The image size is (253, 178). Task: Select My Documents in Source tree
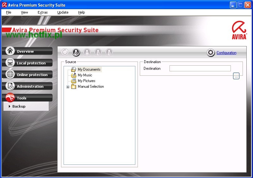89,69
